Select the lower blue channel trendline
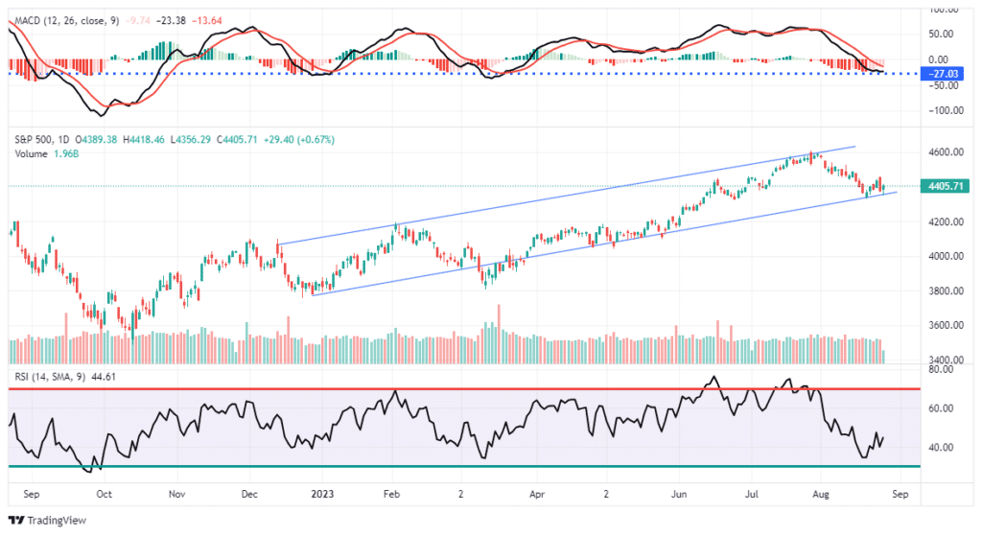The height and width of the screenshot is (535, 982). coord(604,244)
